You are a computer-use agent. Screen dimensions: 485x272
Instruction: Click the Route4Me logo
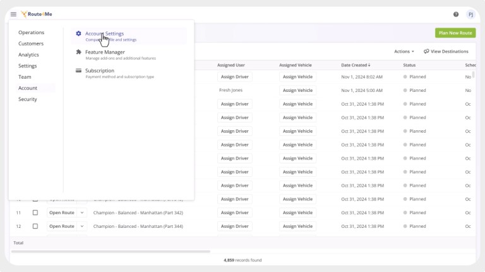tap(37, 14)
